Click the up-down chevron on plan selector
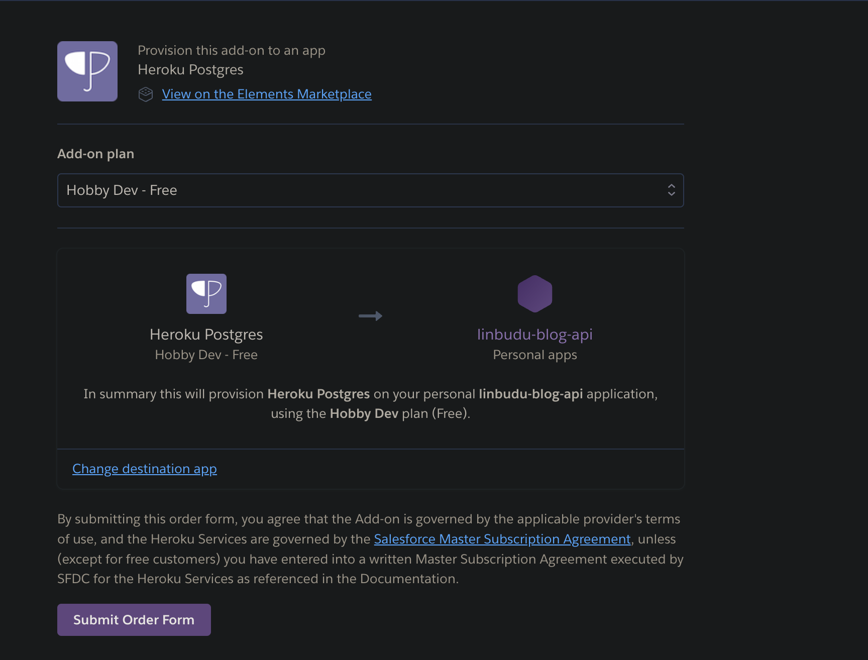The height and width of the screenshot is (660, 868). (x=671, y=190)
